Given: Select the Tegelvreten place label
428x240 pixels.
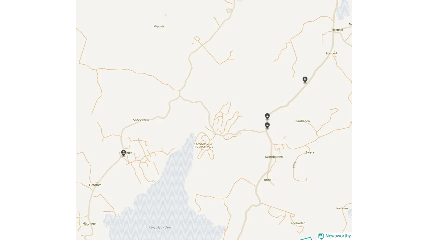Looking at the screenshot, I should tap(297, 223).
